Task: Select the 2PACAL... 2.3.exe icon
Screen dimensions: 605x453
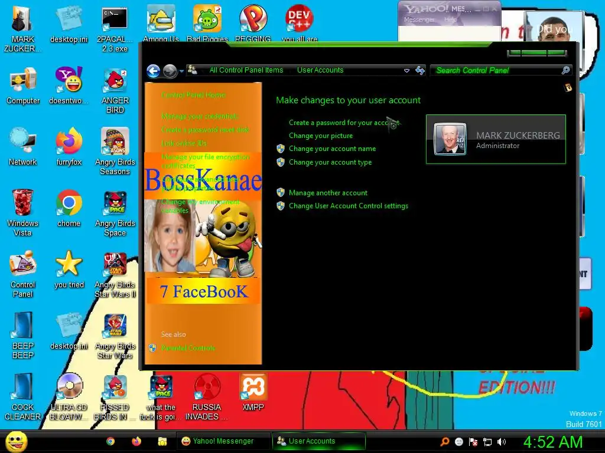Action: (115, 29)
